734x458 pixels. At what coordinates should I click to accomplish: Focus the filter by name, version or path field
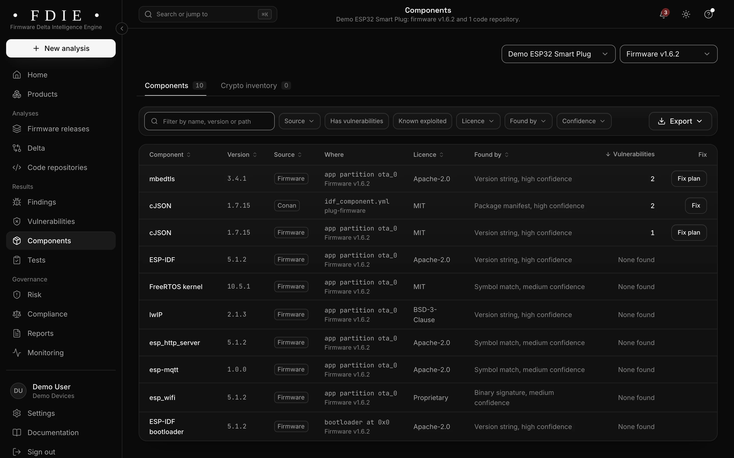(x=209, y=121)
